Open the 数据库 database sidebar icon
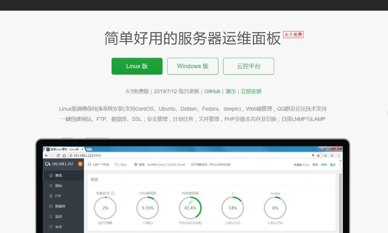The height and width of the screenshot is (233, 388). coord(51,206)
